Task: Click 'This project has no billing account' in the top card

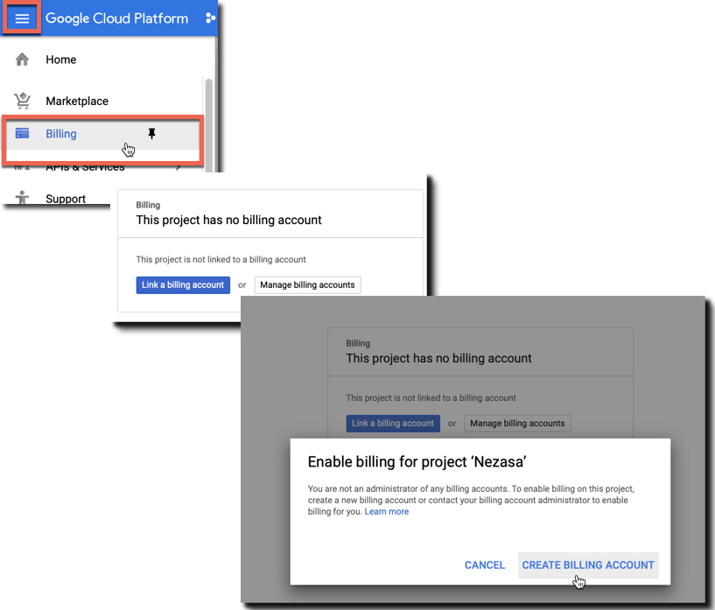Action: [x=229, y=221]
